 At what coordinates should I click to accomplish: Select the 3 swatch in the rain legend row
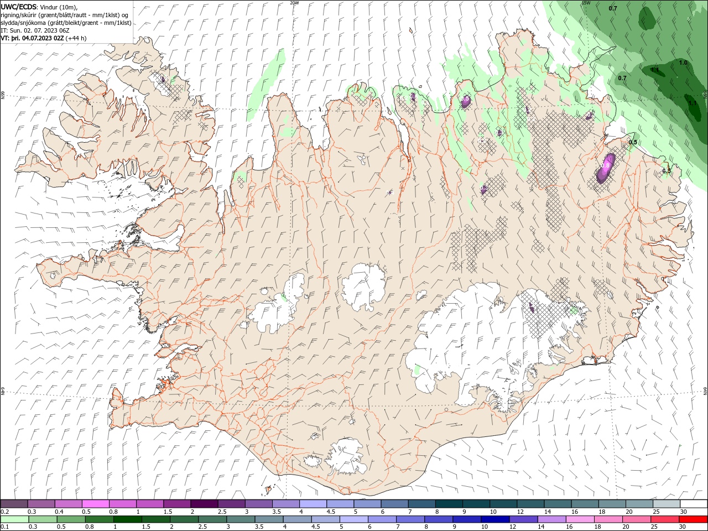click(x=241, y=519)
